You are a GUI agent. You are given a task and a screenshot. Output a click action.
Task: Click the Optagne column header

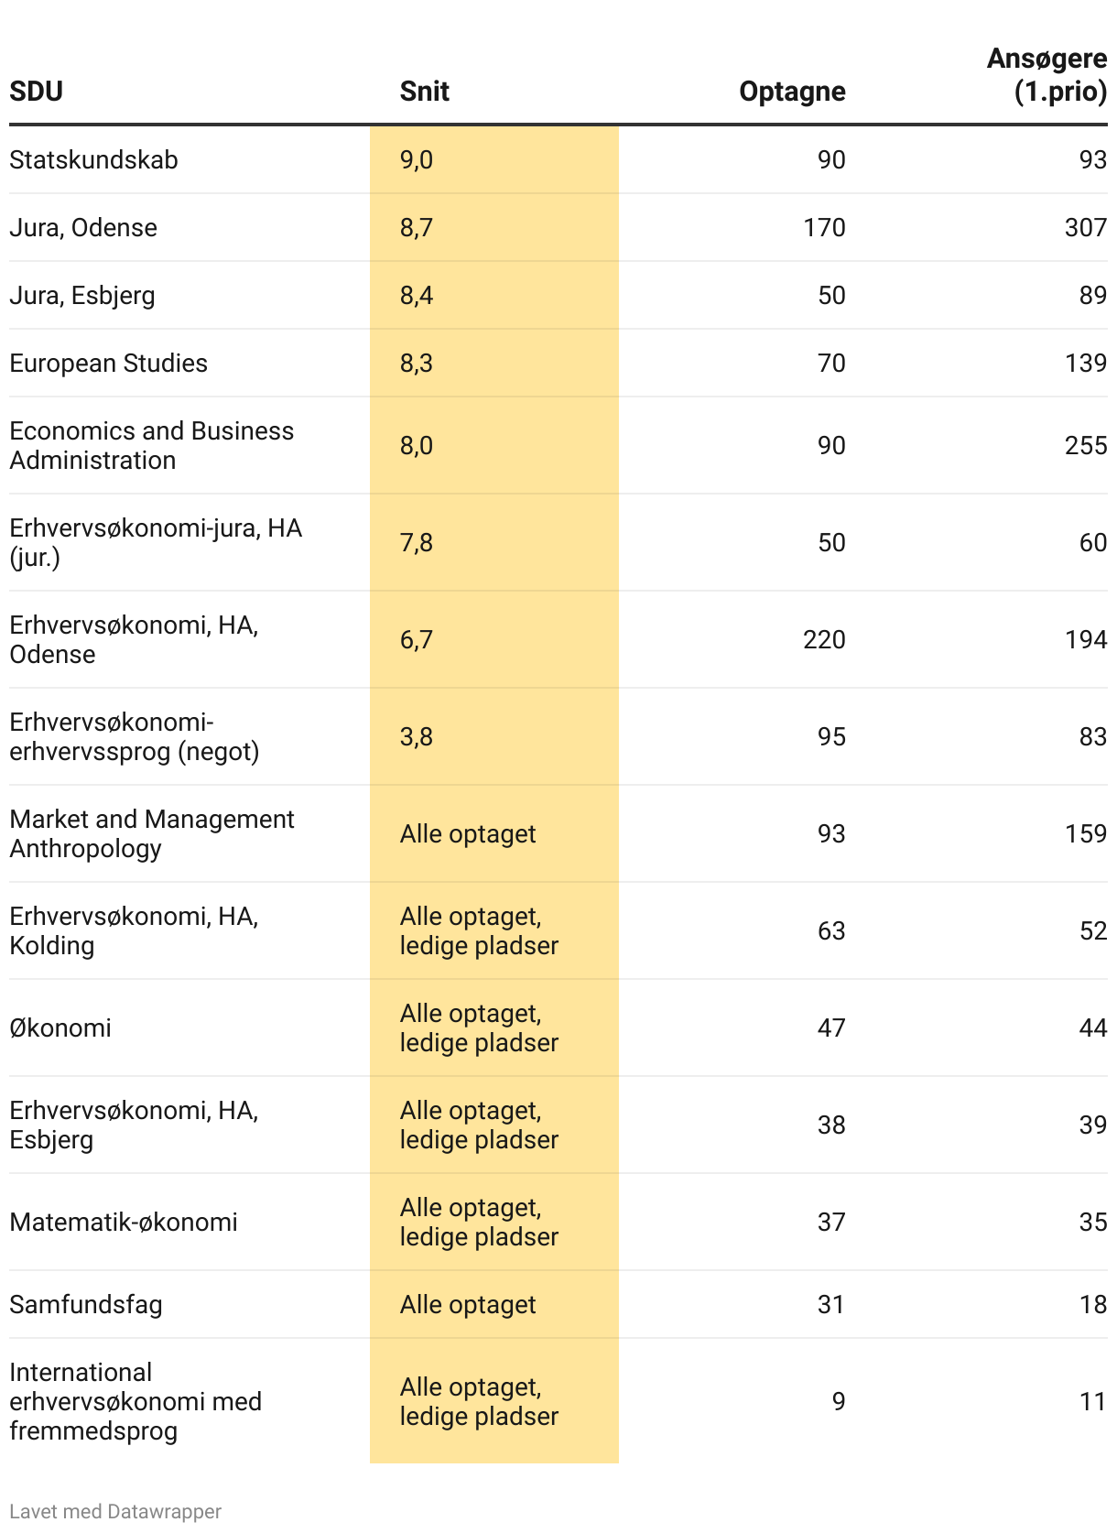(x=792, y=92)
